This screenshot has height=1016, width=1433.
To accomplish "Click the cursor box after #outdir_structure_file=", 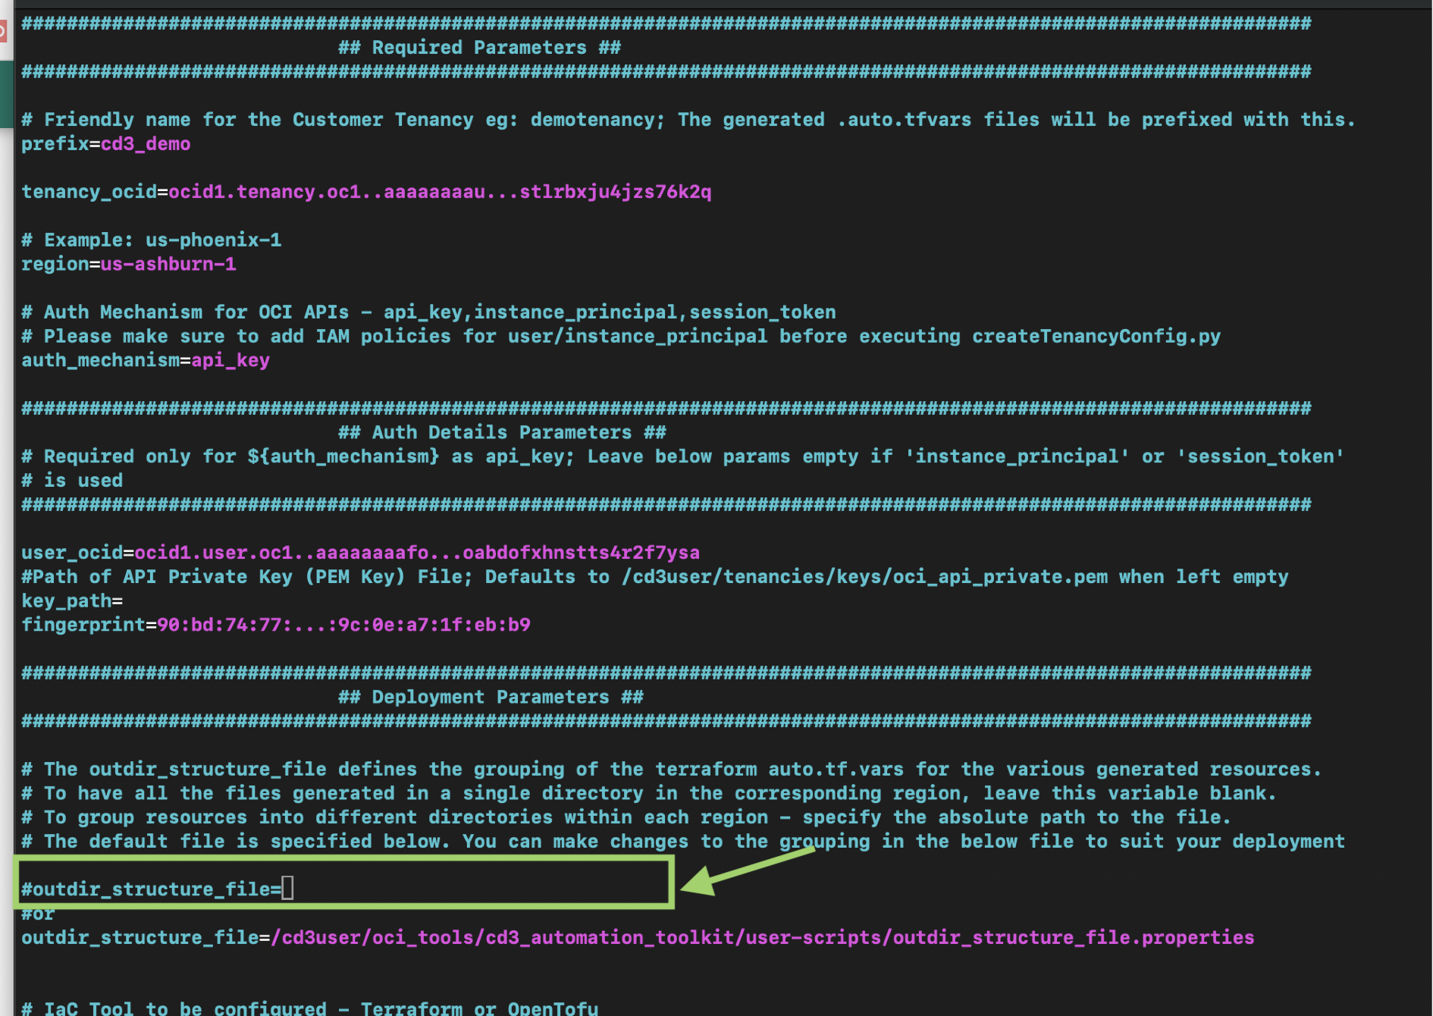I will tap(288, 889).
